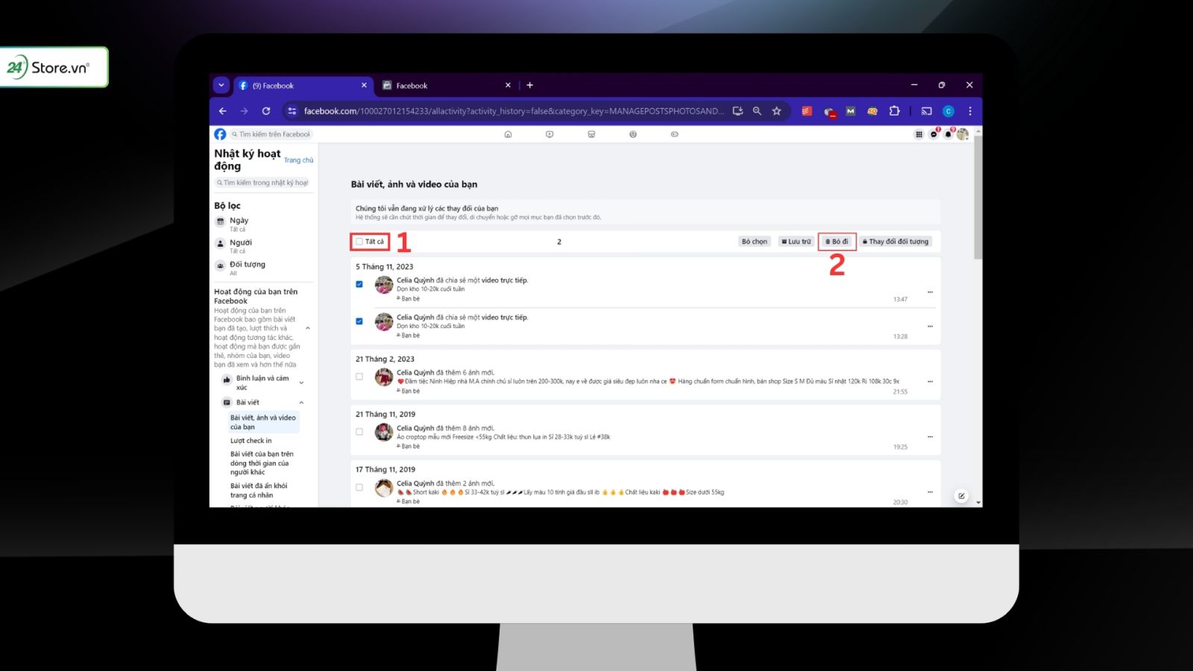
Task: Uncheck the live video post at 13:28
Action: (x=359, y=321)
